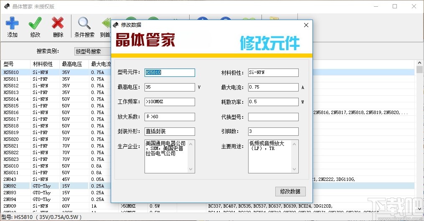
Task: Minimize the 晶体管家 main window
Action: [x=376, y=7]
